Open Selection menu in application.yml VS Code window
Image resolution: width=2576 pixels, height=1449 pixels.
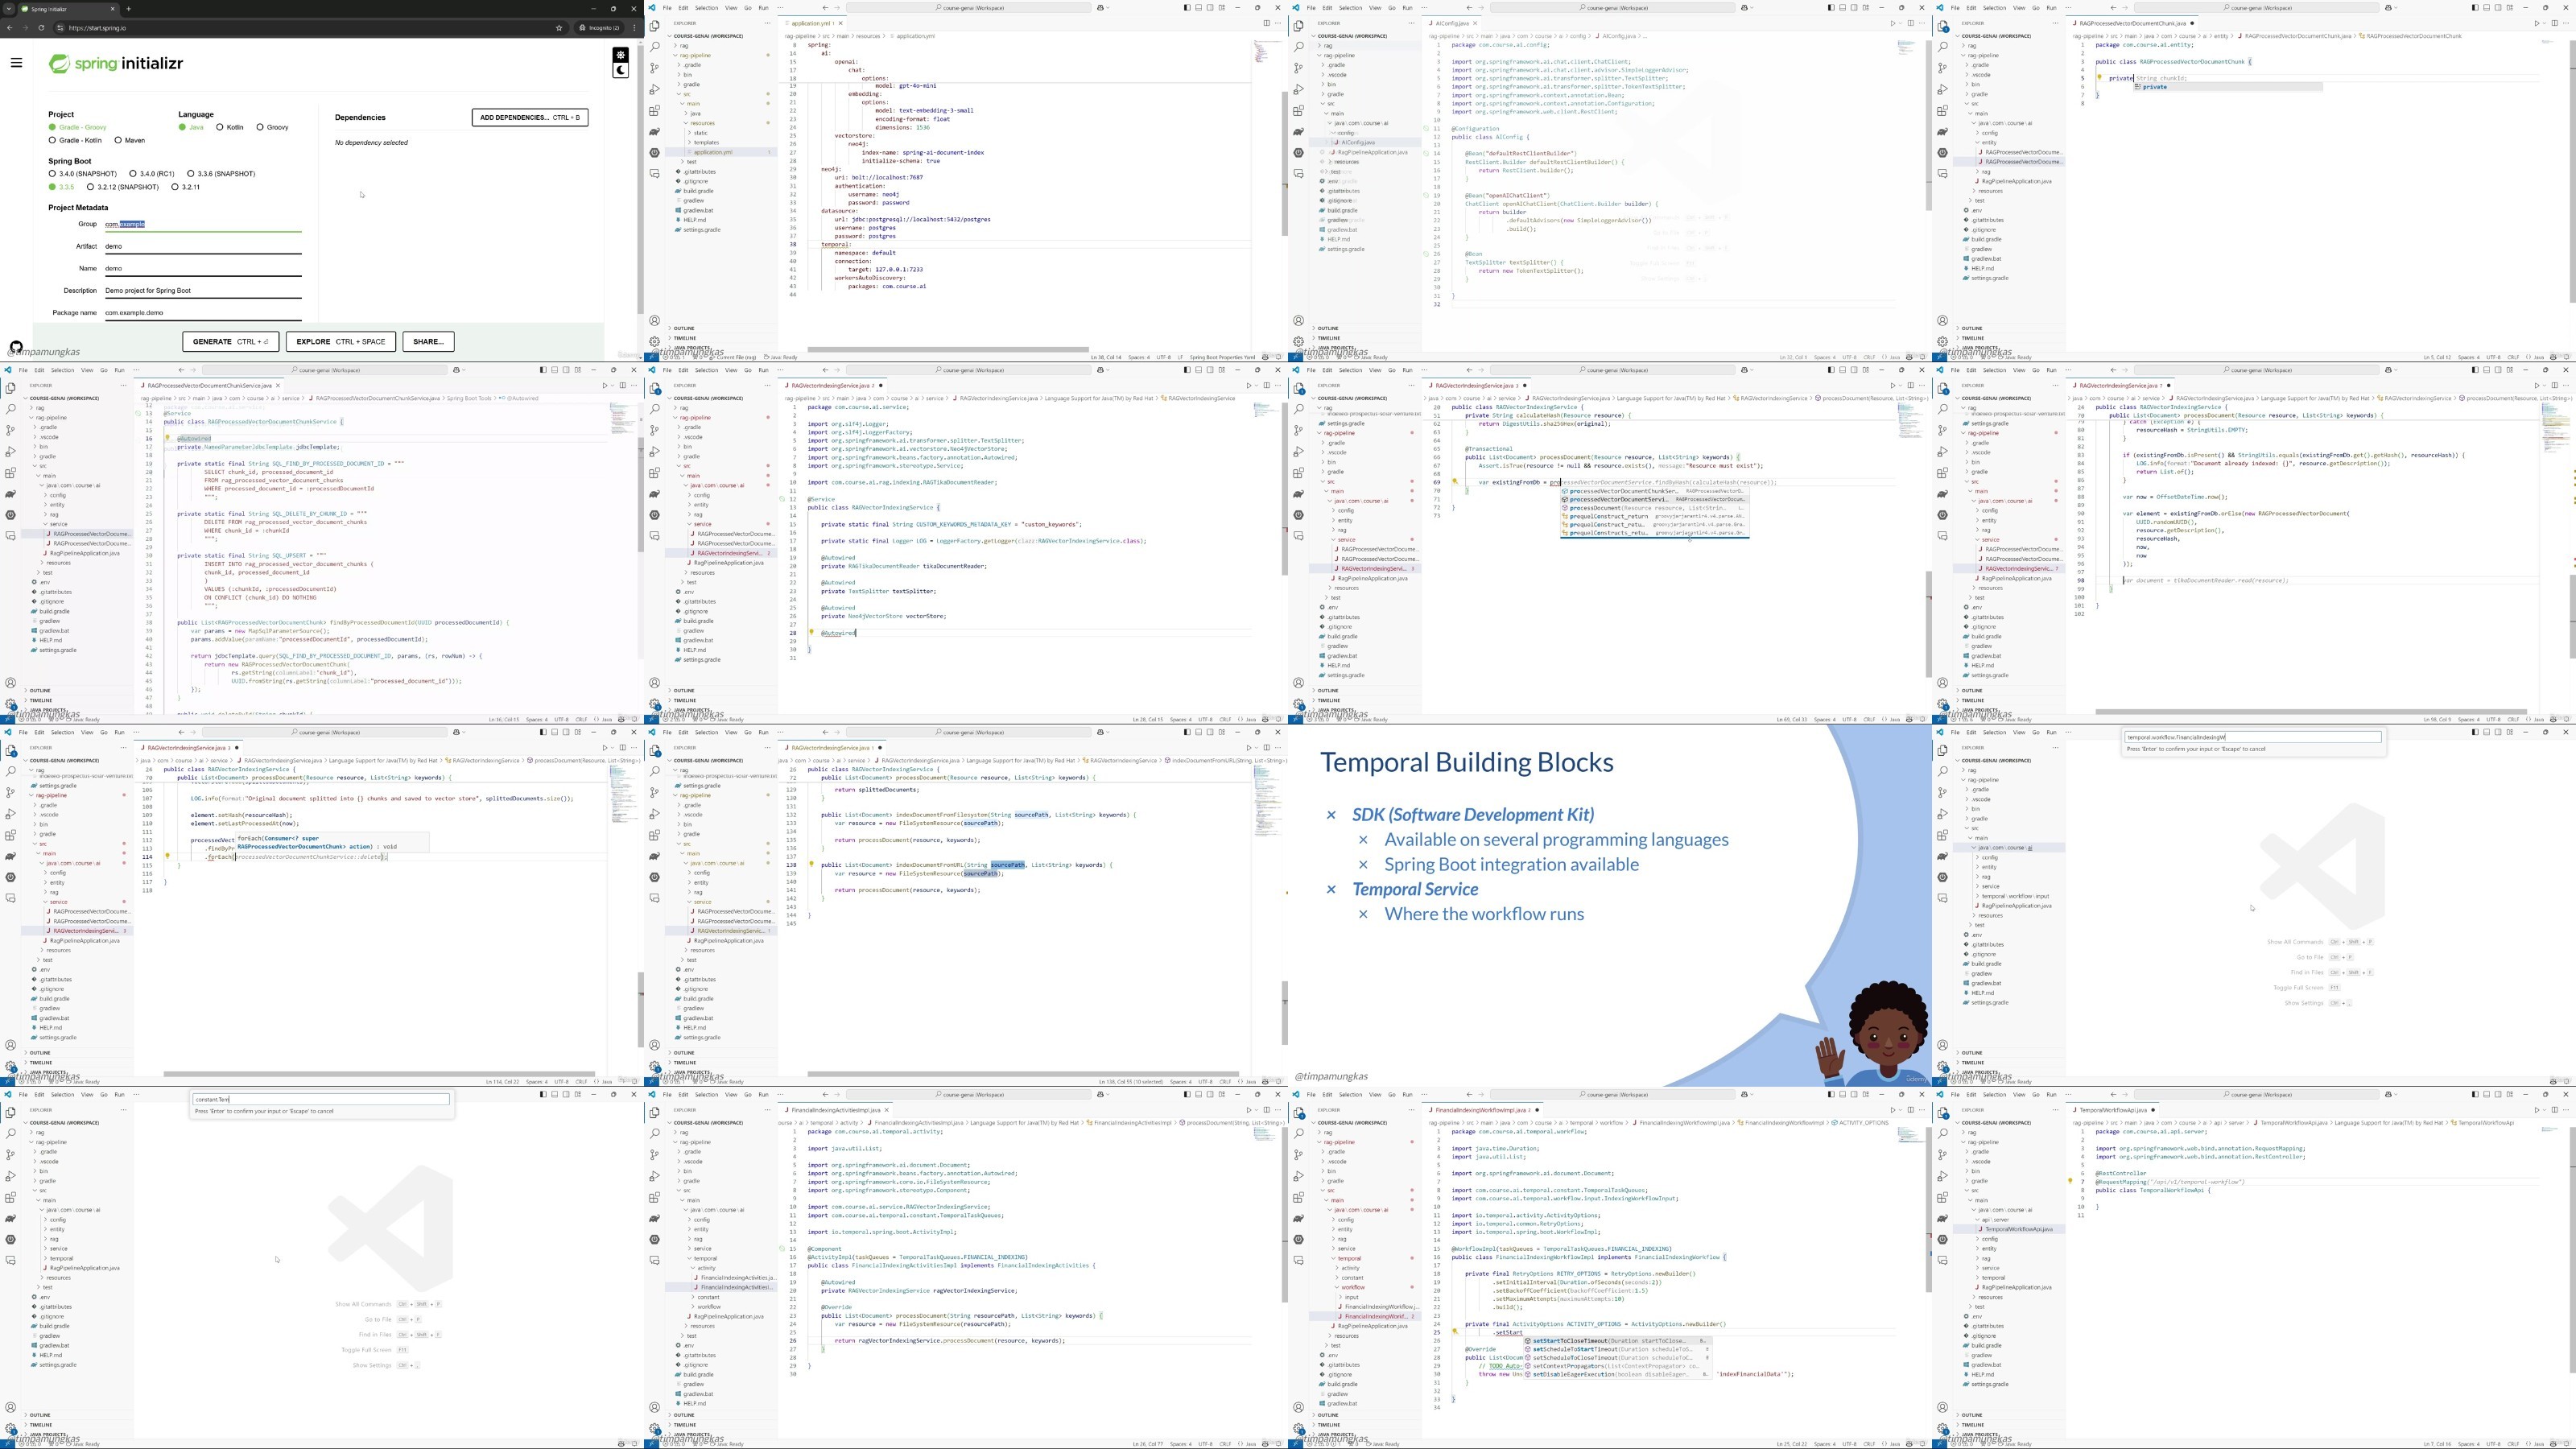tap(707, 8)
